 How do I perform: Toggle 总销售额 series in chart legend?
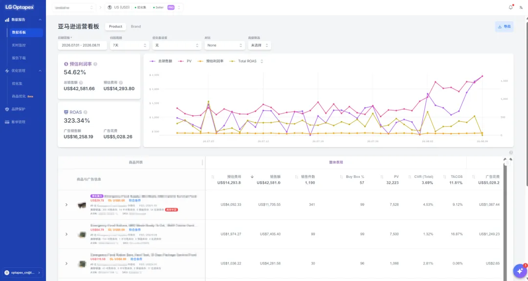(161, 61)
